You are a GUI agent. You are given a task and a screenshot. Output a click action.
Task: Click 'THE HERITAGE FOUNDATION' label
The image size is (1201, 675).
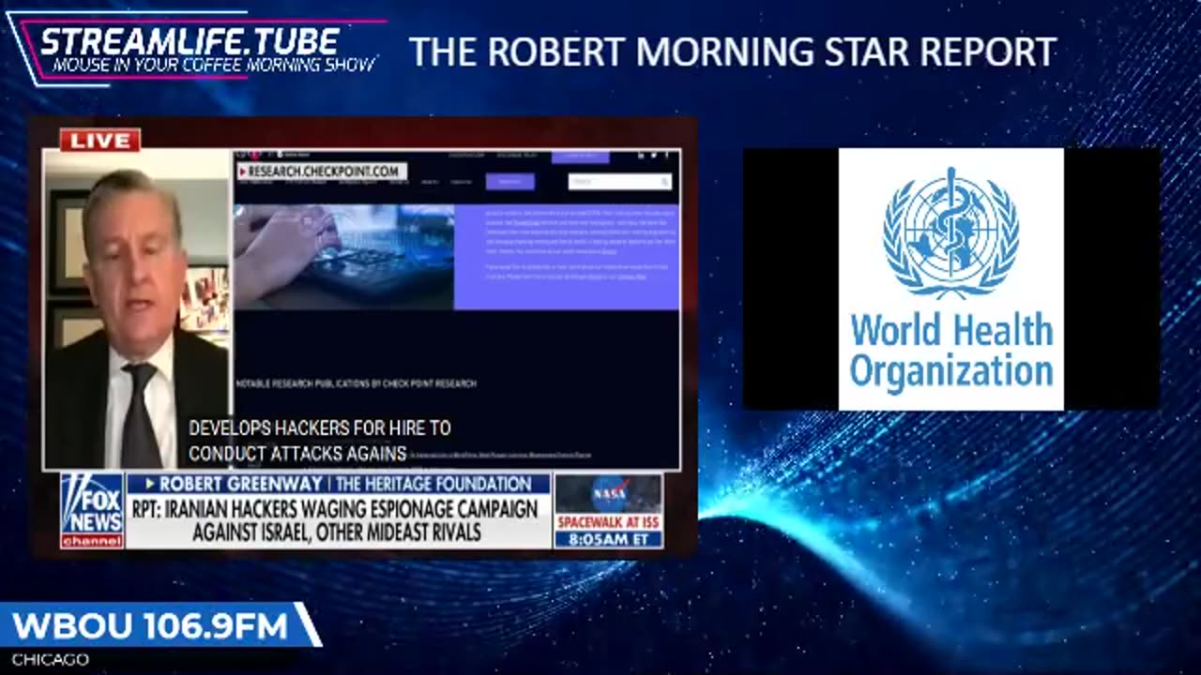click(x=433, y=484)
